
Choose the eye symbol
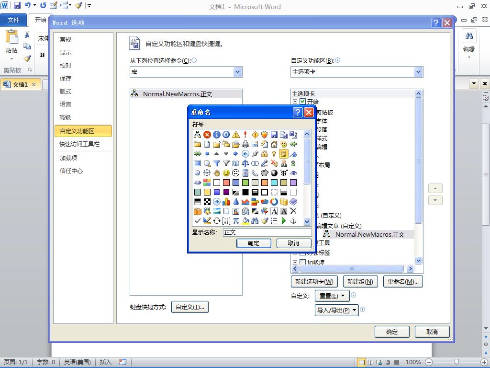[x=293, y=173]
